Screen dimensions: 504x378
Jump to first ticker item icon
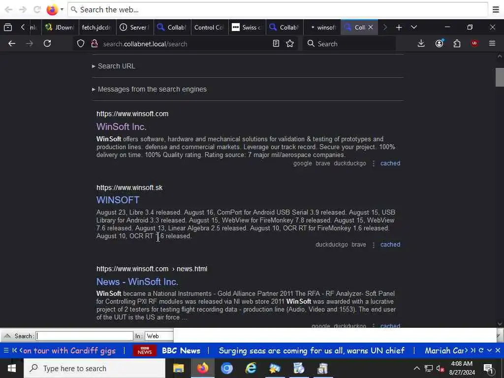[x=14, y=350]
